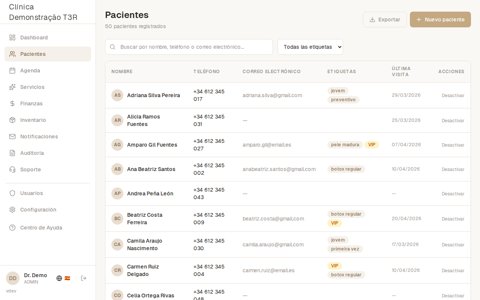Open the Dashboard grid icon
Screen dimensions: 480x300
point(12,37)
